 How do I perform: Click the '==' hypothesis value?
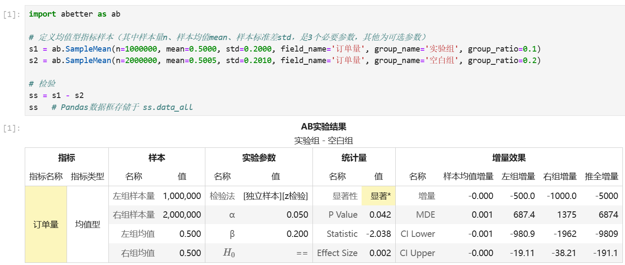302,253
